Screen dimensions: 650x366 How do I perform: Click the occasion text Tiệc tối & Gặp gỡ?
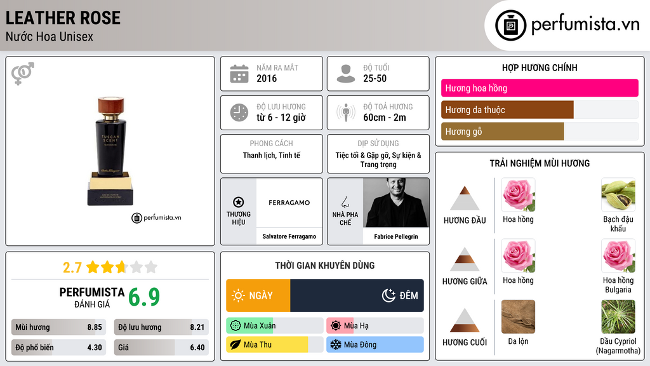point(362,155)
